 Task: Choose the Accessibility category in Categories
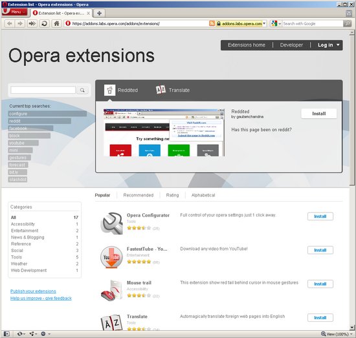[x=45, y=224]
